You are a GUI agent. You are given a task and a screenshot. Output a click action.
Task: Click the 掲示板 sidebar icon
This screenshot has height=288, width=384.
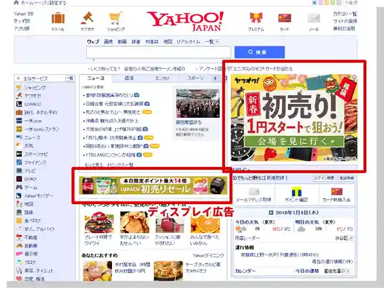pyautogui.click(x=19, y=254)
